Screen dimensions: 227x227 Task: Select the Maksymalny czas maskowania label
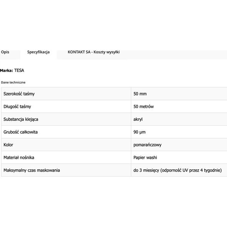tap(32, 170)
